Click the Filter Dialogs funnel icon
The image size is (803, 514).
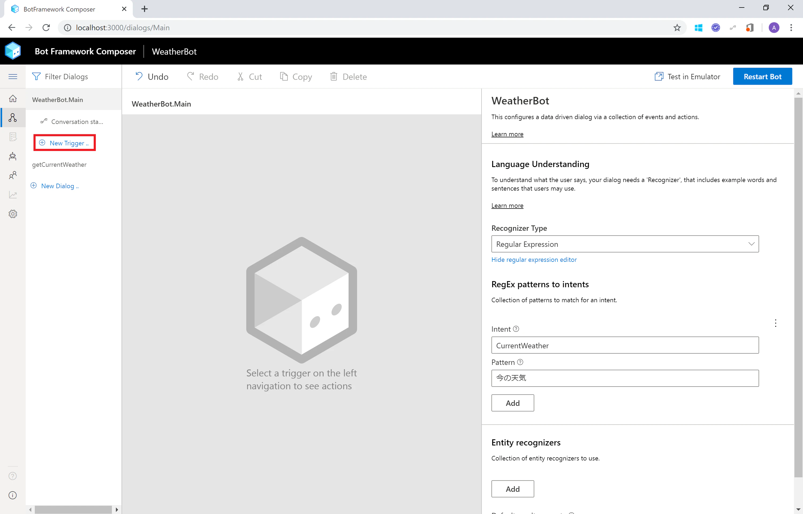pyautogui.click(x=36, y=77)
